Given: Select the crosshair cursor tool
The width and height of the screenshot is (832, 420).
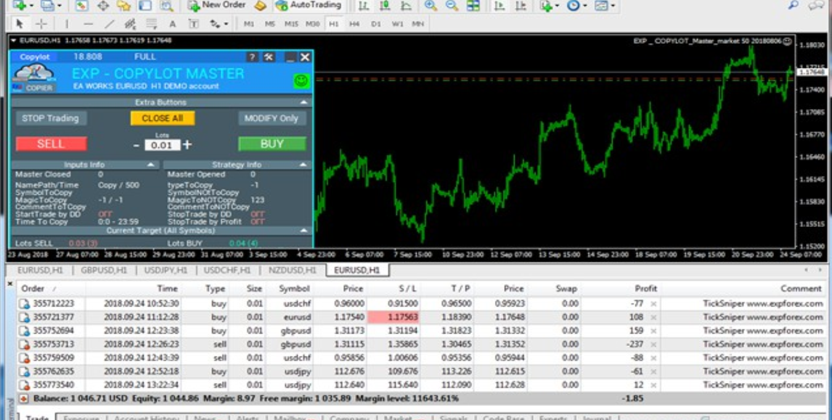Looking at the screenshot, I should pos(41,24).
